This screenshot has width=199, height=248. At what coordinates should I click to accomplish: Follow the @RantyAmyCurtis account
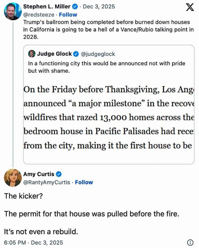point(84,182)
